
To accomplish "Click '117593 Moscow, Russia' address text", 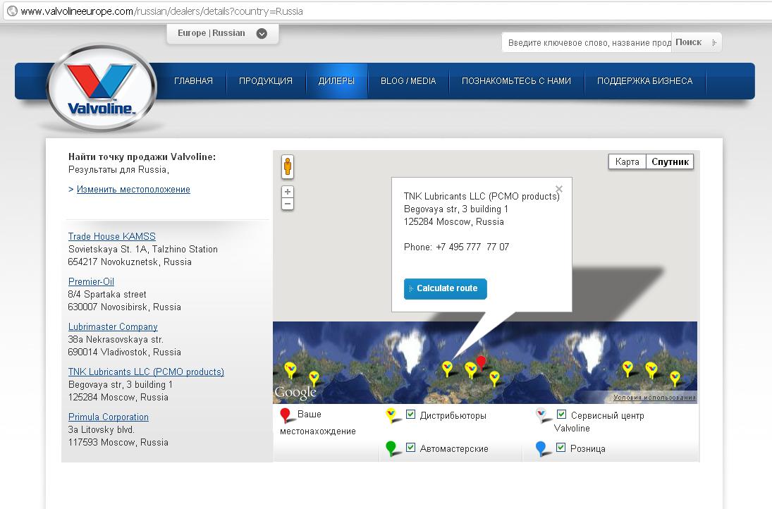I will (118, 443).
